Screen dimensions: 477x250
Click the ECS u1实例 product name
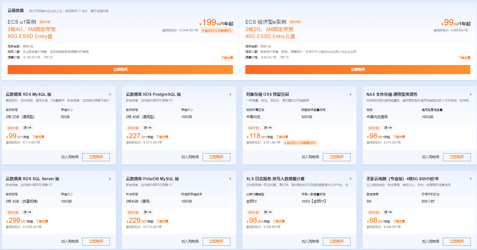(x=22, y=22)
